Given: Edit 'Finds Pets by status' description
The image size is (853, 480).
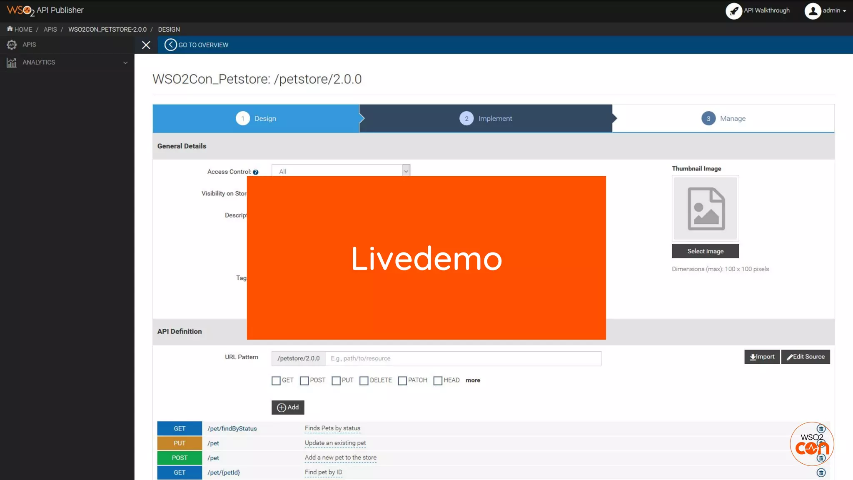Looking at the screenshot, I should coord(332,428).
